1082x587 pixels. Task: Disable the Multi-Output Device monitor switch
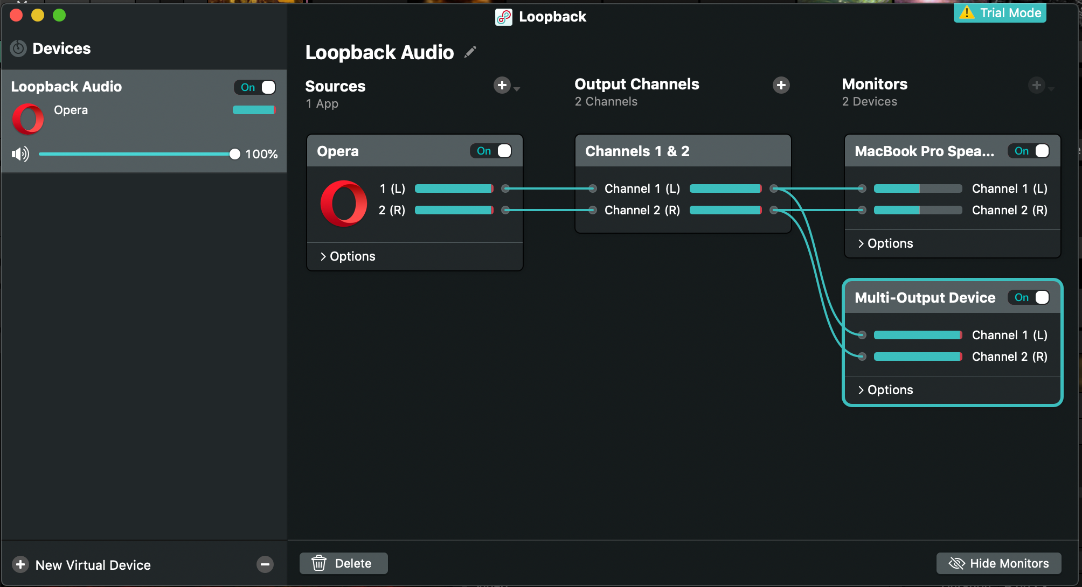tap(1029, 297)
